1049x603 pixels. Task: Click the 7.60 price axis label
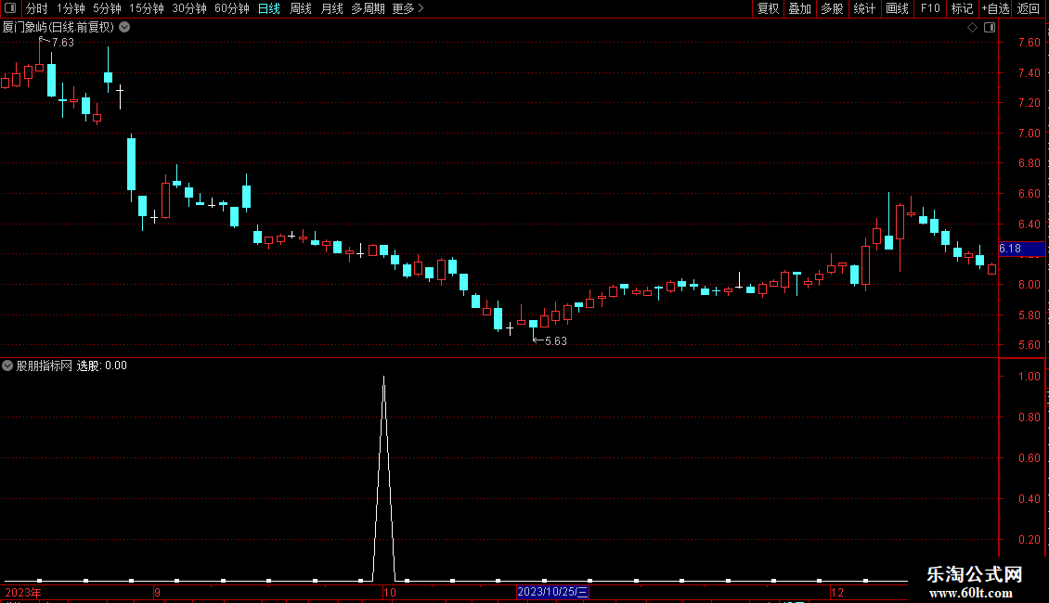[1029, 43]
